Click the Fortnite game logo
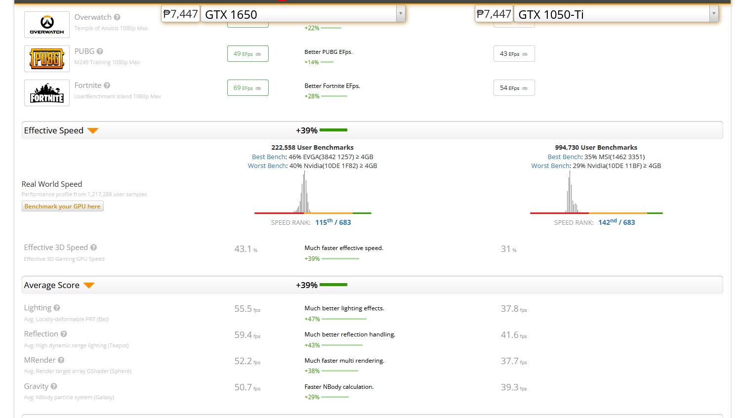742x418 pixels. [47, 93]
